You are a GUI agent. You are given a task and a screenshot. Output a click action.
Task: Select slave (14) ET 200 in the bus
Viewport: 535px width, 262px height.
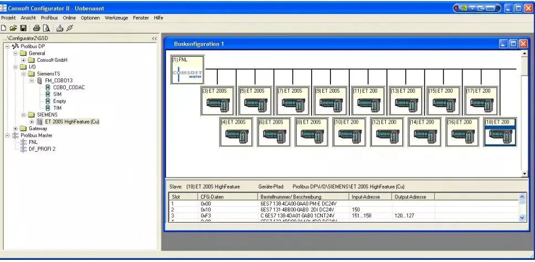[425, 132]
